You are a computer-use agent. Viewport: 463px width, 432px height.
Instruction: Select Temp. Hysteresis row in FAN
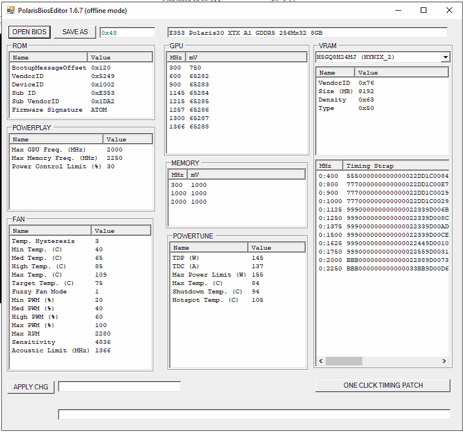point(55,241)
